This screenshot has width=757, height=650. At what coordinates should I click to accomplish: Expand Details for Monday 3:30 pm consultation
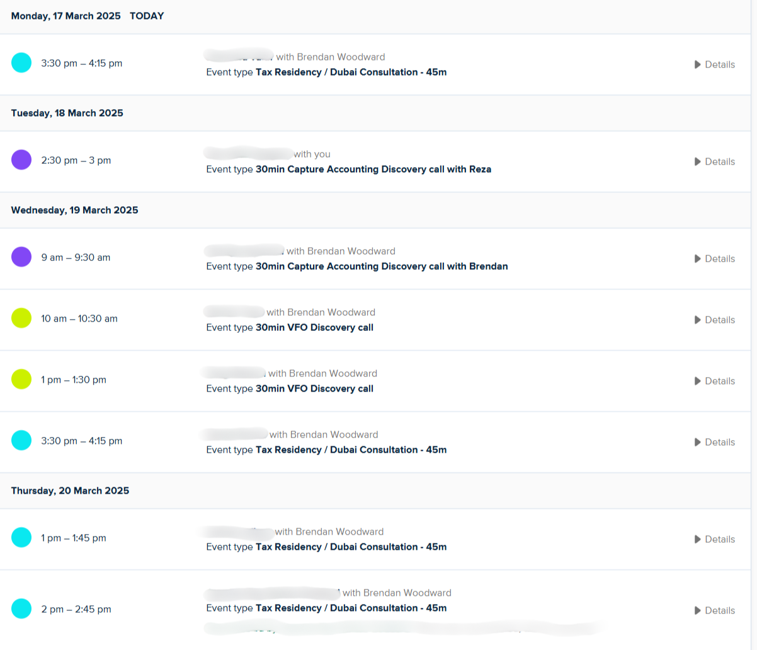715,64
